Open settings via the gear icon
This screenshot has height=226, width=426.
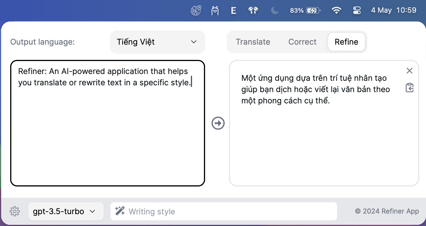[x=15, y=211]
